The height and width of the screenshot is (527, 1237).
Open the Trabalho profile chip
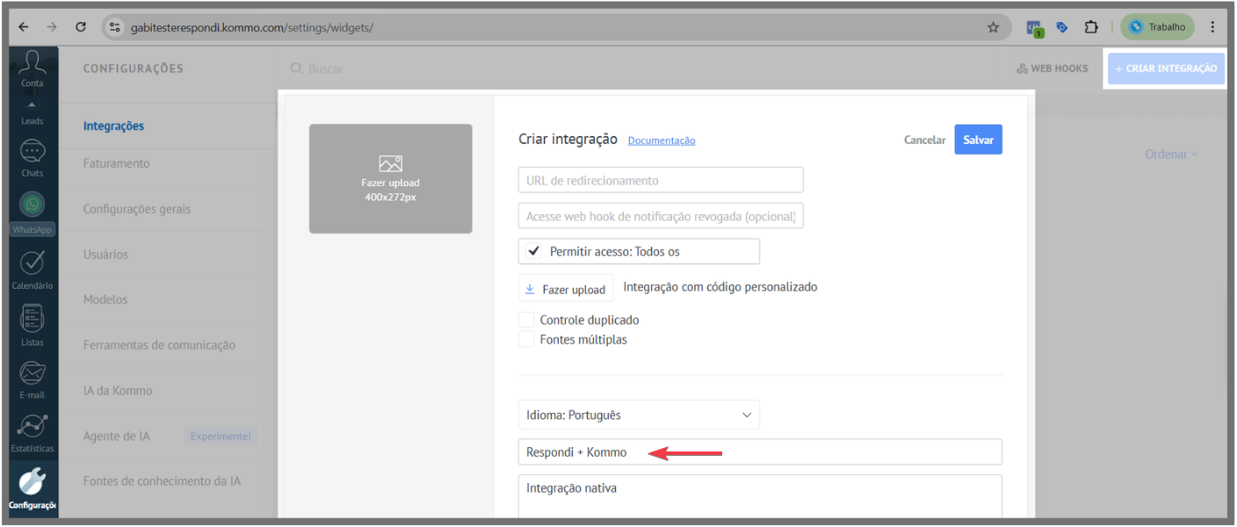[1157, 27]
